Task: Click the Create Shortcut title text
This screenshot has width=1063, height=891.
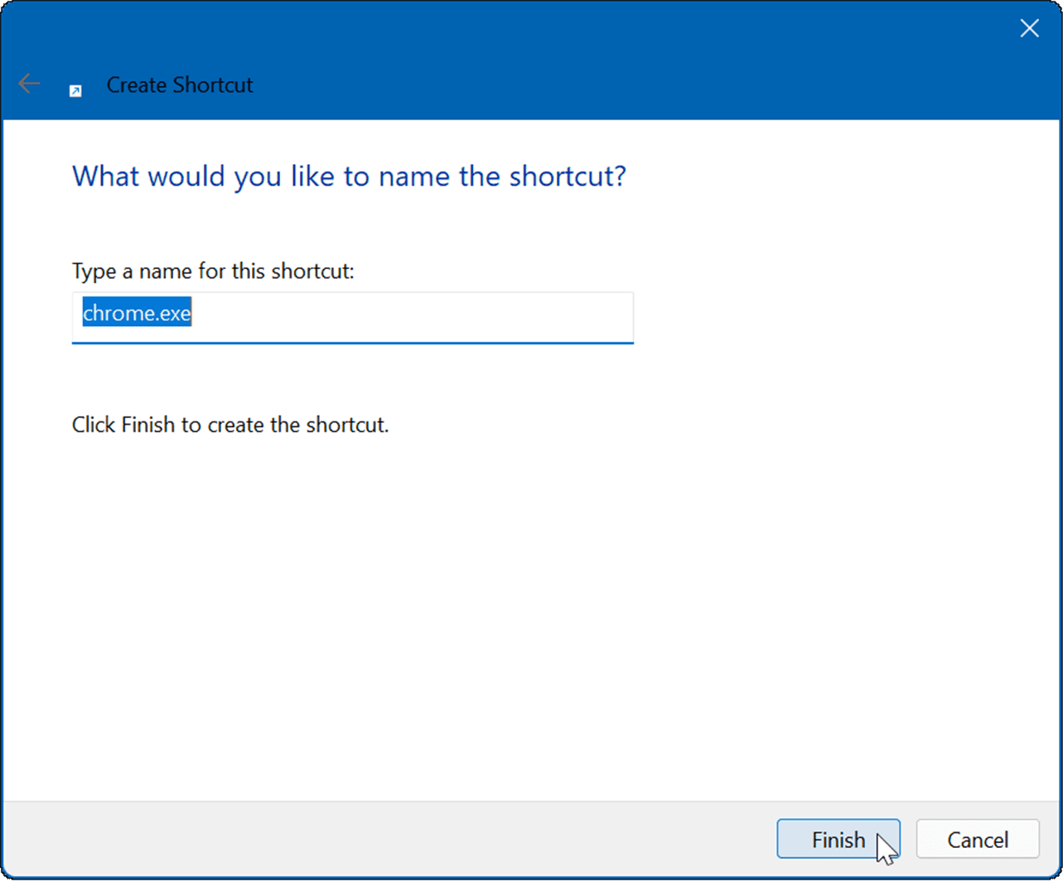Action: (179, 84)
